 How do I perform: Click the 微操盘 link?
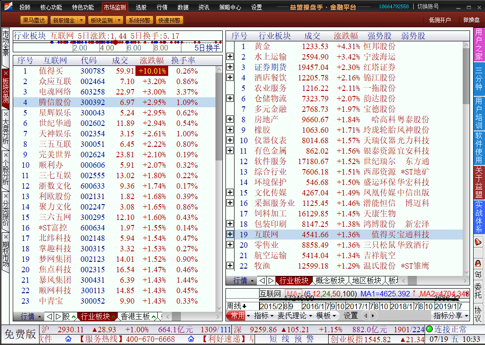pyautogui.click(x=471, y=20)
